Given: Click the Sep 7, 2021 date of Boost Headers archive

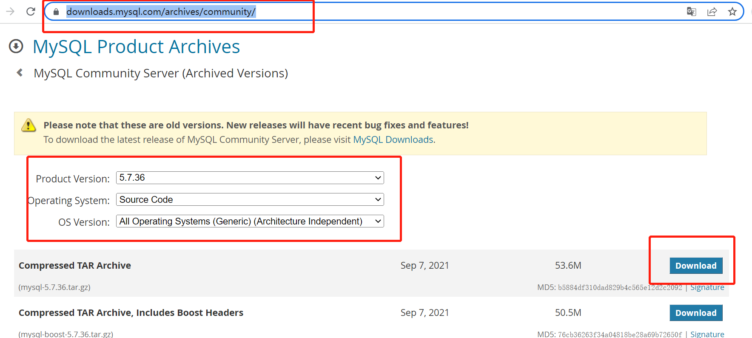Looking at the screenshot, I should pos(424,312).
